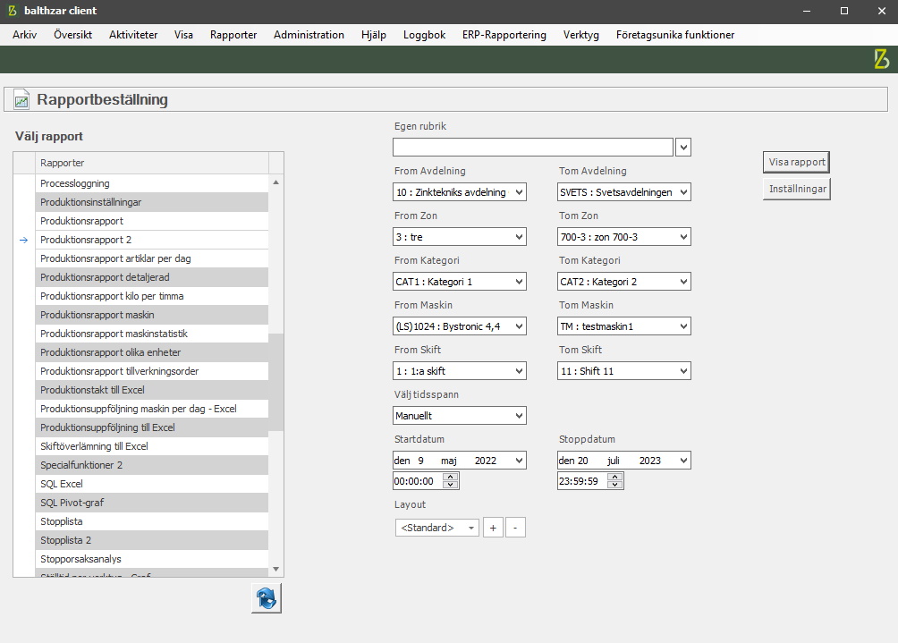Click the Inställningar button

point(796,189)
